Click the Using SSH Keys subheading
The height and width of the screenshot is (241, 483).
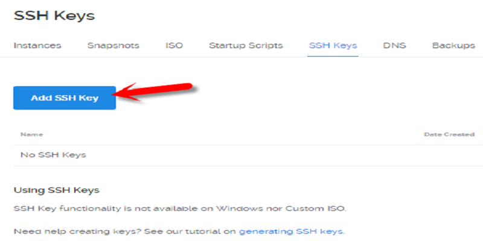point(57,190)
